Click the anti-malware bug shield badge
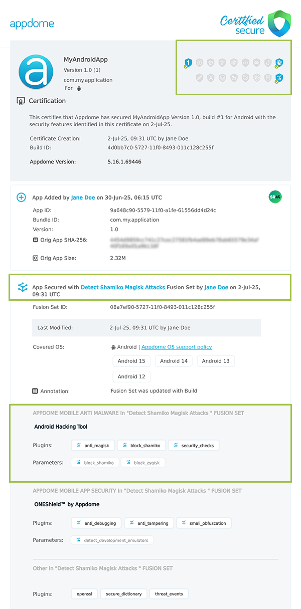This screenshot has width=301, height=609. coord(279,63)
